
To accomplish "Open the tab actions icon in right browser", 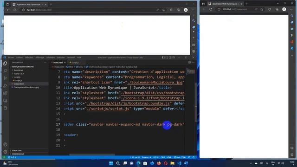I will [x=203, y=4].
